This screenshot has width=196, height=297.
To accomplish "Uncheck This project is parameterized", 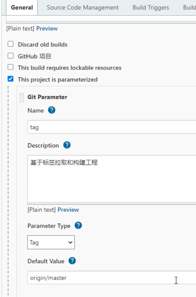I will point(10,79).
